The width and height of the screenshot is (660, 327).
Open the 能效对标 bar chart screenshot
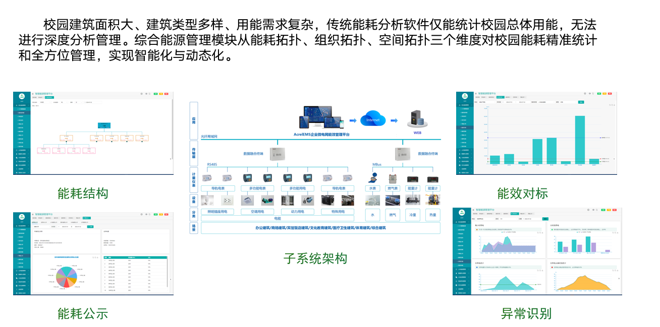(x=536, y=133)
